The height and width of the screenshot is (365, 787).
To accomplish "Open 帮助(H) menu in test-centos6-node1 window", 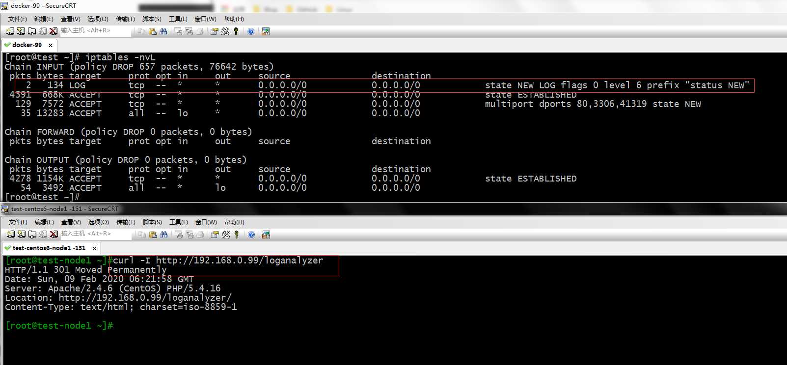I will point(234,222).
